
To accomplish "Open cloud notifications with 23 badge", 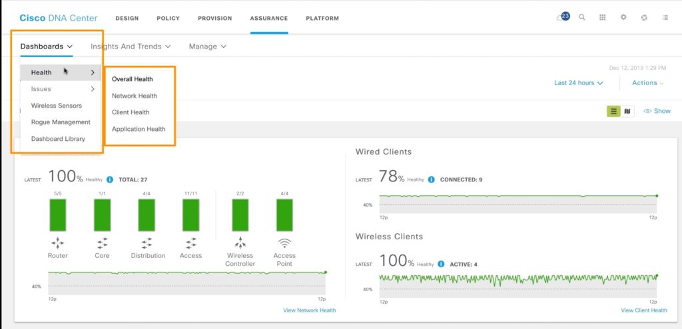I will point(563,17).
